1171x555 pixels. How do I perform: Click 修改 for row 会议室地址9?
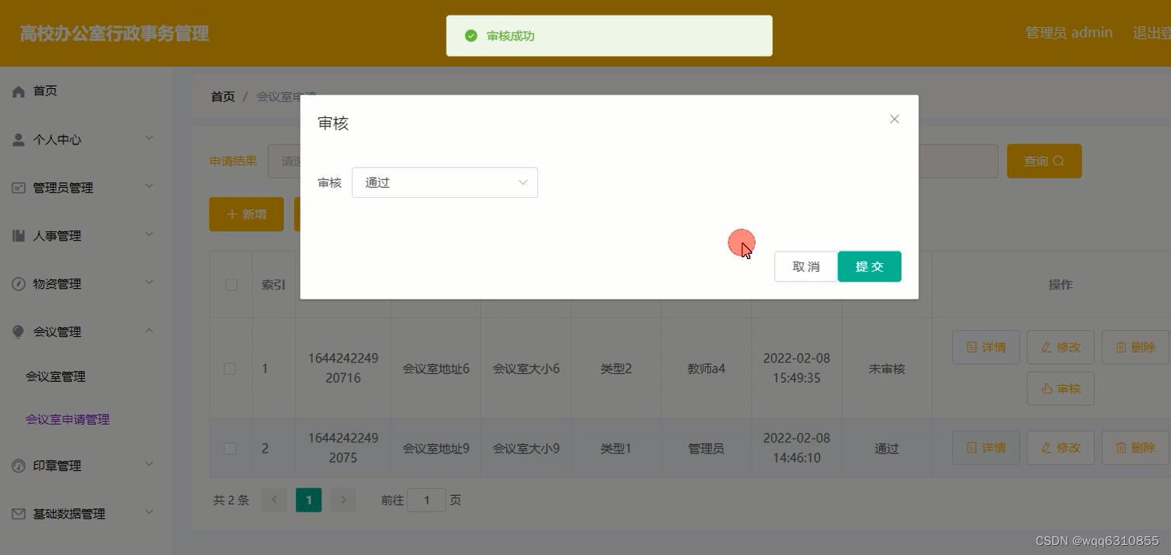tap(1061, 448)
